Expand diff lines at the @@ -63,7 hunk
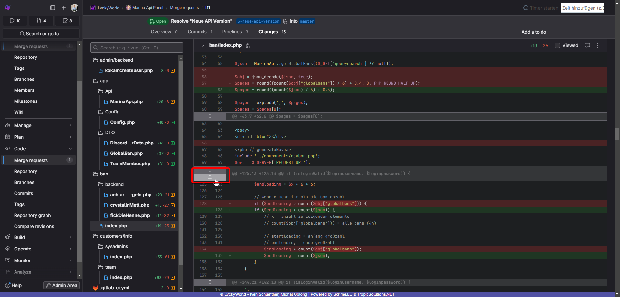 (x=210, y=116)
